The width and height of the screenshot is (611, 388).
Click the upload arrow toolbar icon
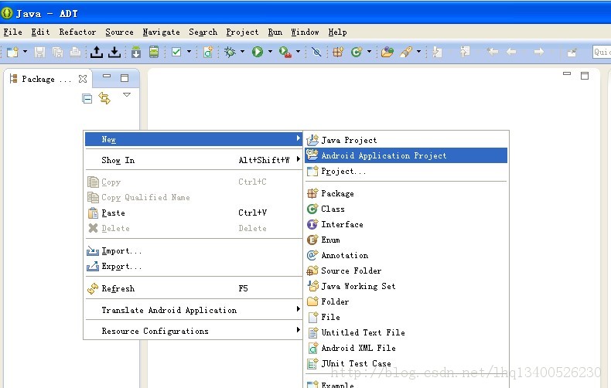click(x=96, y=52)
